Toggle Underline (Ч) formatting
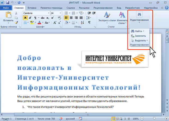 [x=35, y=18]
